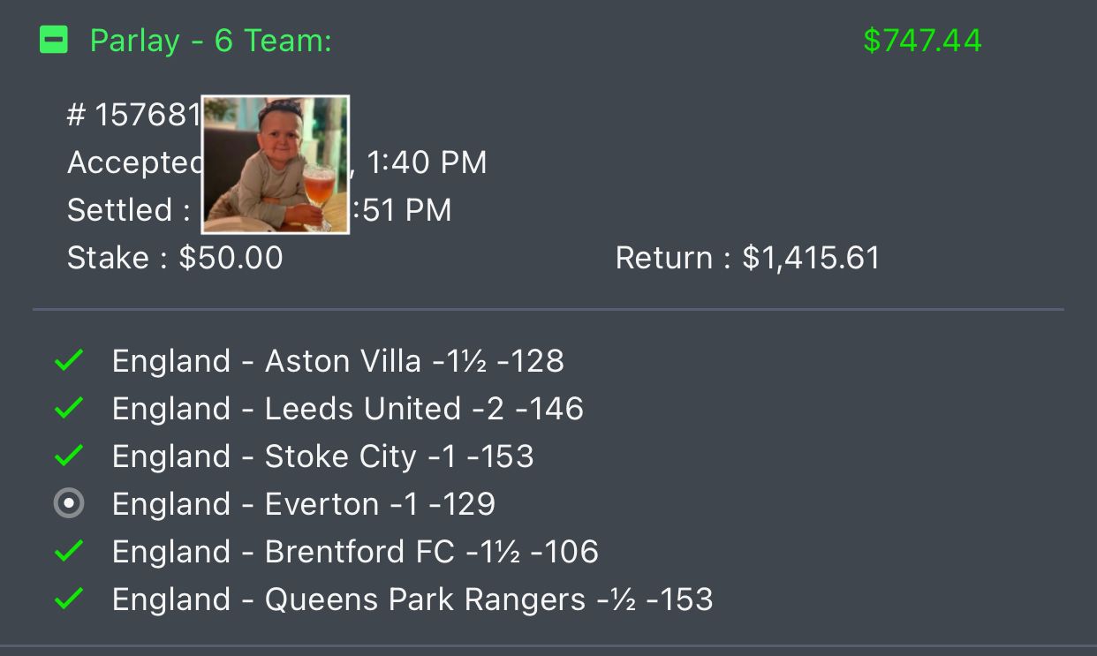1097x656 pixels.
Task: Click the ticket number starting # 157681
Action: (x=133, y=115)
